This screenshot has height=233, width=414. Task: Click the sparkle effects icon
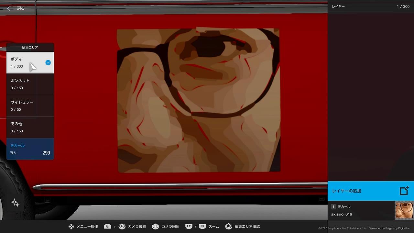[15, 203]
